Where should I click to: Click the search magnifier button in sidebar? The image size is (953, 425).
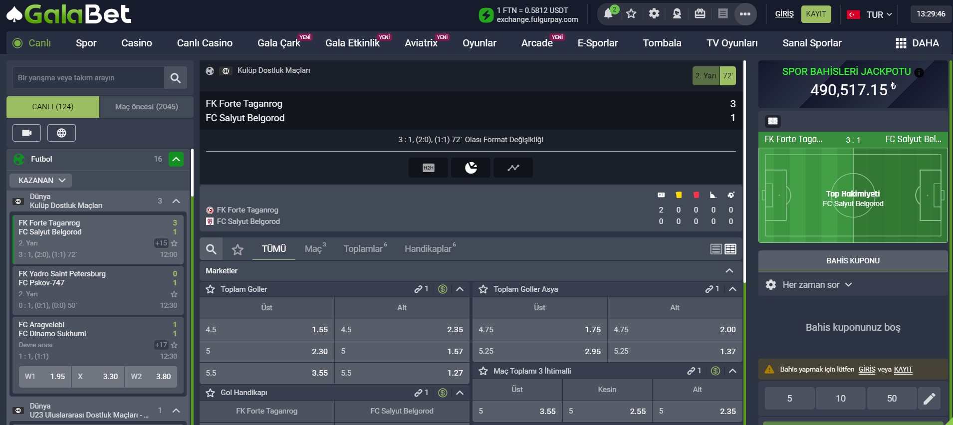click(x=176, y=78)
